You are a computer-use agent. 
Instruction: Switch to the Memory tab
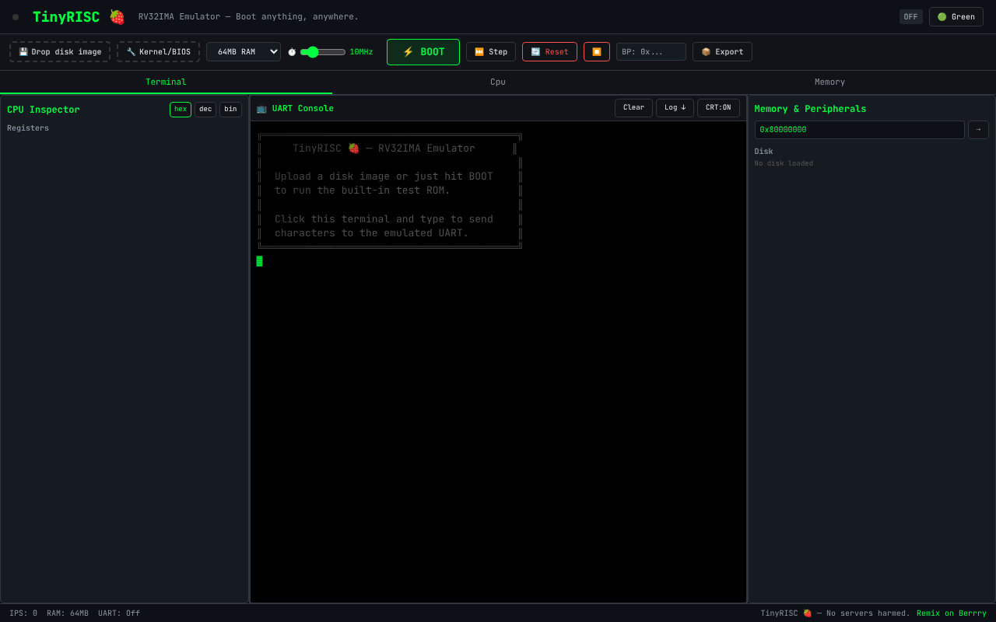click(x=829, y=82)
